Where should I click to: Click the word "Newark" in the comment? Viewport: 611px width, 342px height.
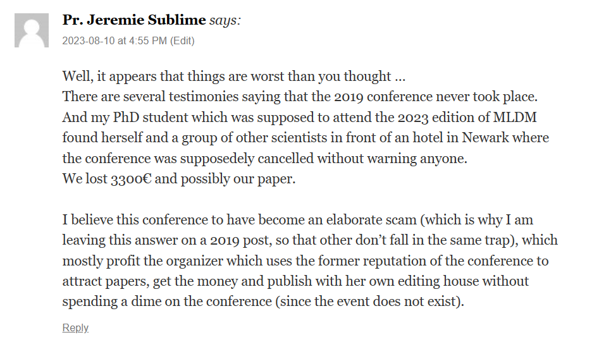484,138
